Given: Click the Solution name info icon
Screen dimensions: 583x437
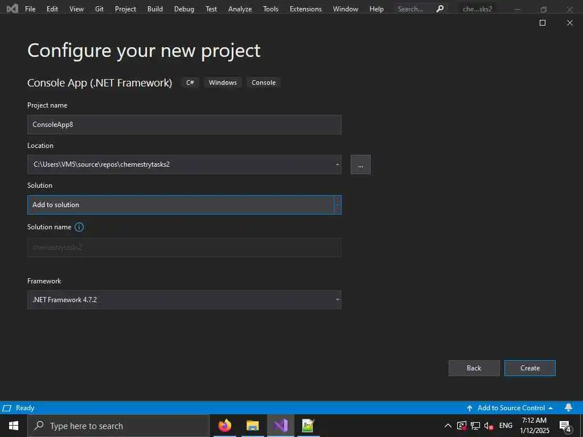Looking at the screenshot, I should [79, 227].
